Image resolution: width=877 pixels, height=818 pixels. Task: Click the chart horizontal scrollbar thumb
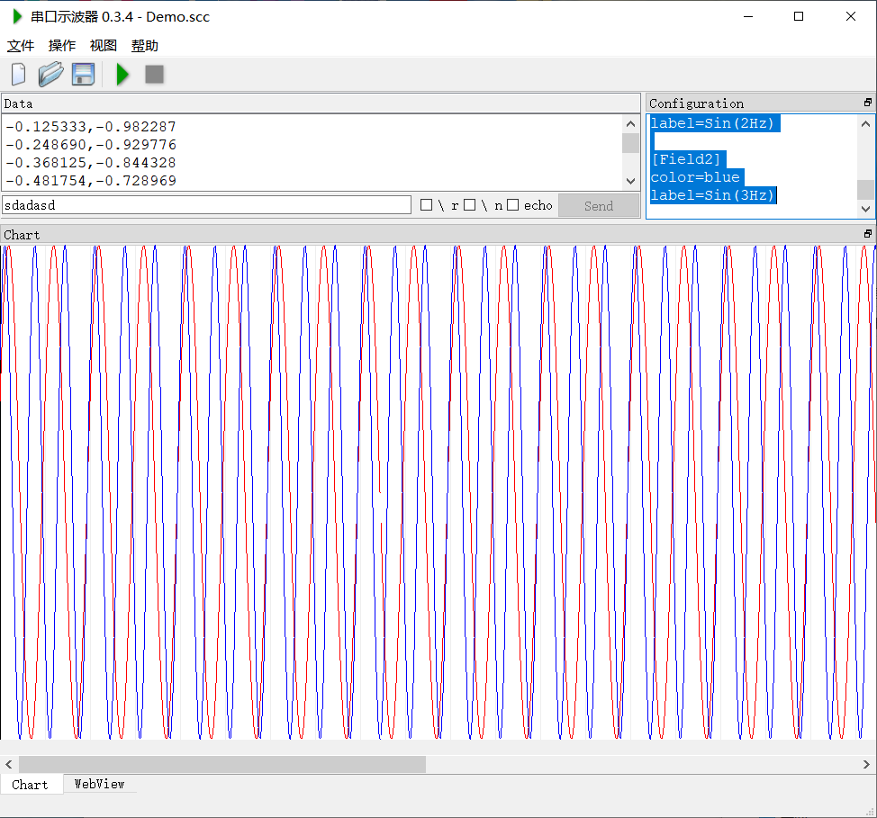(222, 764)
